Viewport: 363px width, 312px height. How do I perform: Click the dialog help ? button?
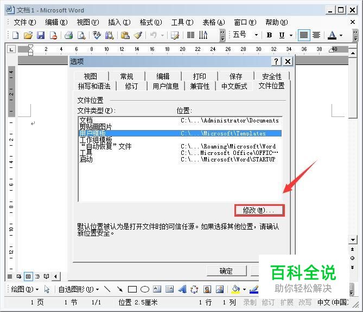point(276,61)
